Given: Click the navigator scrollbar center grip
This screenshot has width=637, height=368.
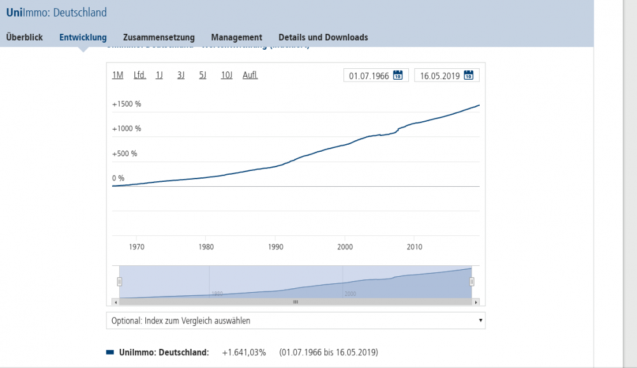Looking at the screenshot, I should (x=296, y=302).
